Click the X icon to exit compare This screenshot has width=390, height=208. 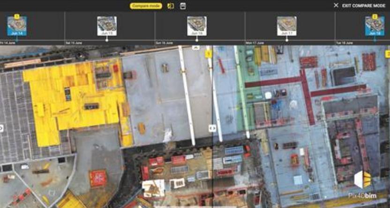point(336,6)
